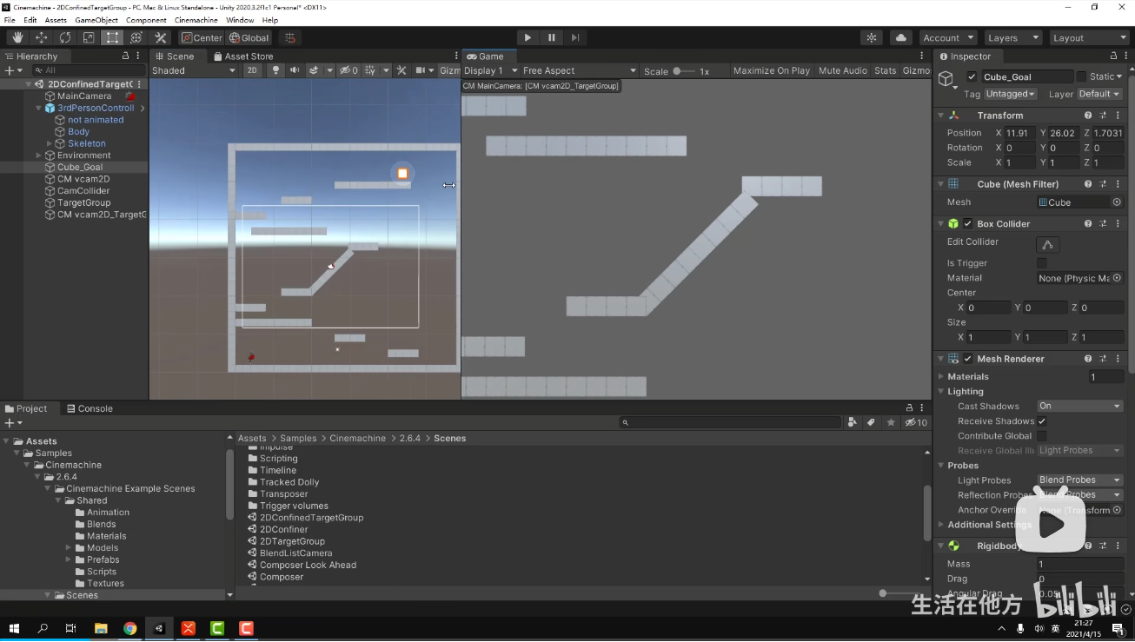The width and height of the screenshot is (1135, 642).
Task: Open cloud services icon
Action: (x=901, y=37)
